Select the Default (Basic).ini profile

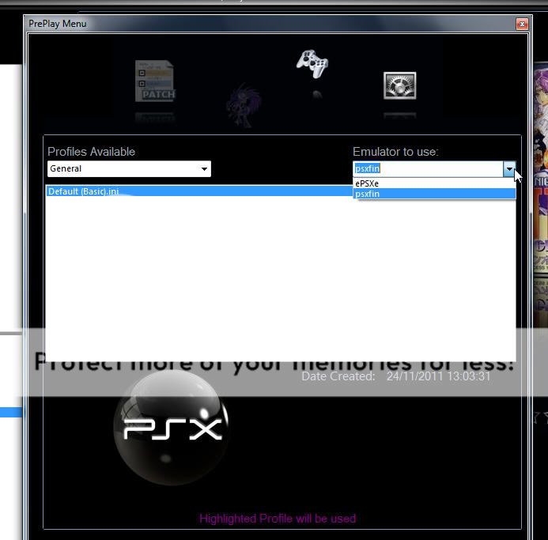(x=199, y=191)
